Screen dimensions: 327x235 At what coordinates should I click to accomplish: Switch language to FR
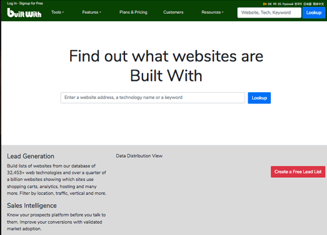click(x=275, y=4)
